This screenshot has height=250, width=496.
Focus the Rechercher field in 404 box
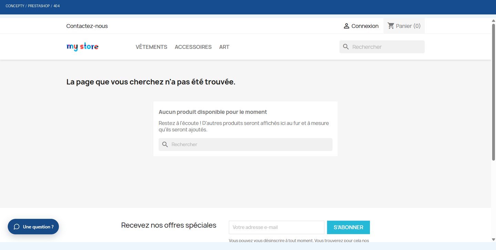246,144
